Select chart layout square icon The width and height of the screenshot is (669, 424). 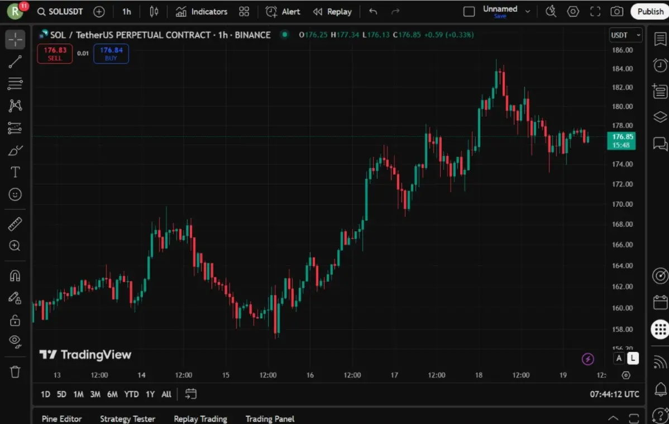tap(469, 12)
